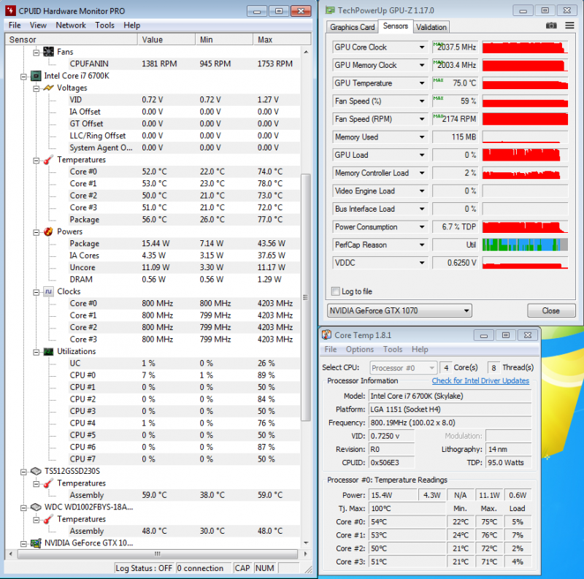Viewport: 584px width, 579px height.
Task: Click the GPU Temperature history graph
Action: click(525, 83)
